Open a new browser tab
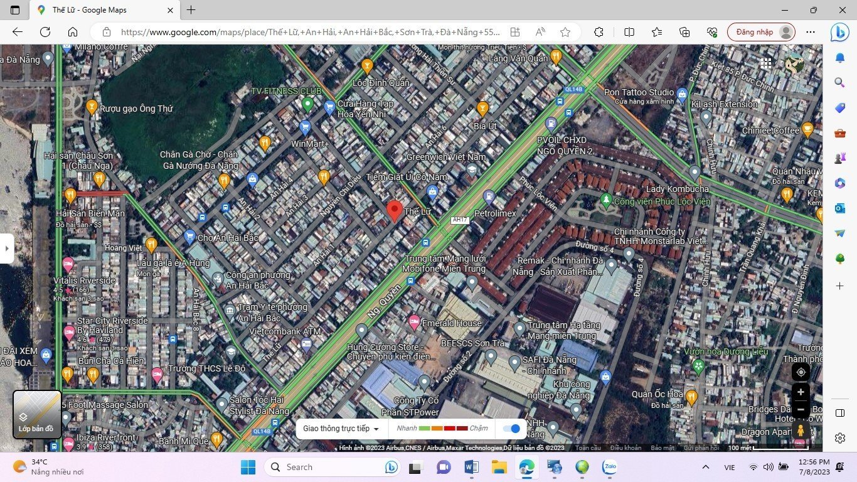857x482 pixels. click(x=191, y=10)
